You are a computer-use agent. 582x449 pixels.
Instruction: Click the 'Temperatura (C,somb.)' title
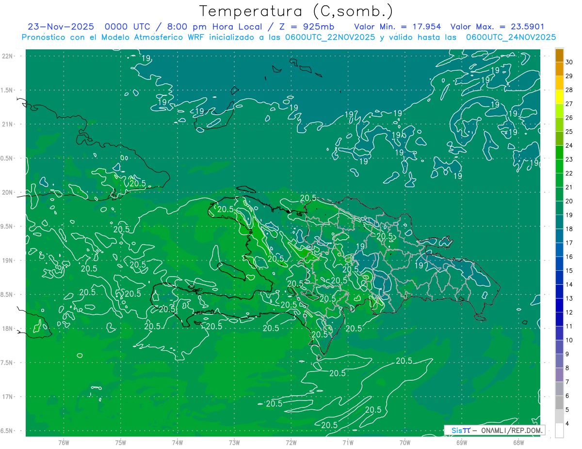[x=296, y=11]
